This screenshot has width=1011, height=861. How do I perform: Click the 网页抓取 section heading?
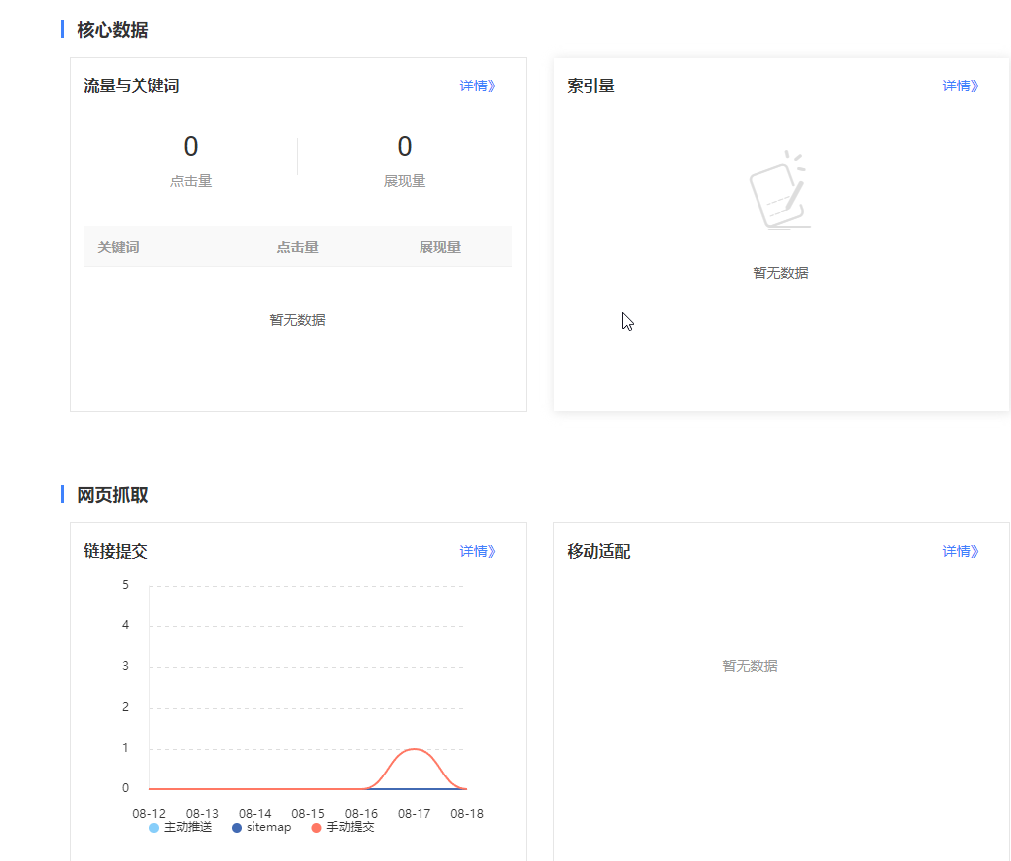click(x=112, y=495)
